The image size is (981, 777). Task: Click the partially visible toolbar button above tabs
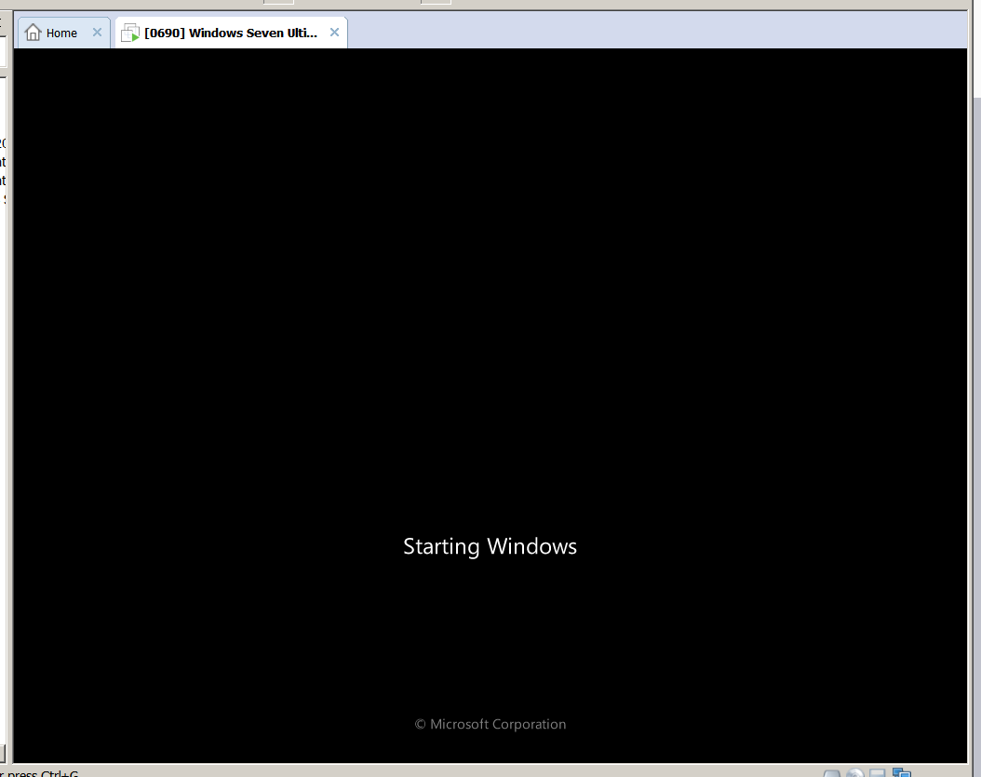(278, 2)
